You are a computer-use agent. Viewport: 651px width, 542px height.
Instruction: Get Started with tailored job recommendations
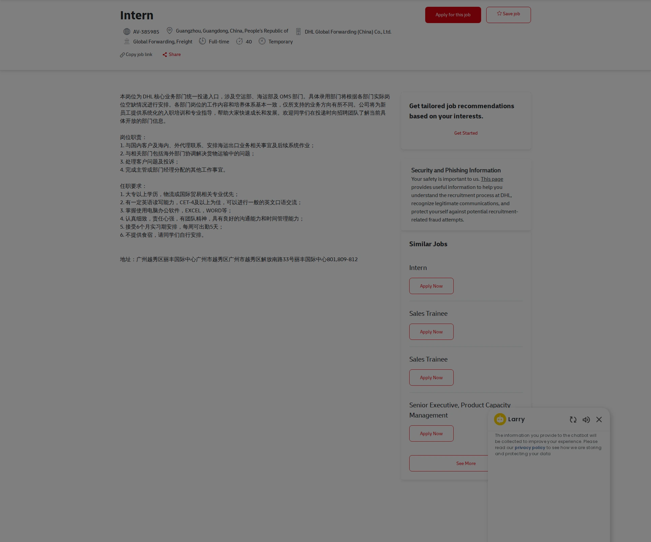[466, 133]
